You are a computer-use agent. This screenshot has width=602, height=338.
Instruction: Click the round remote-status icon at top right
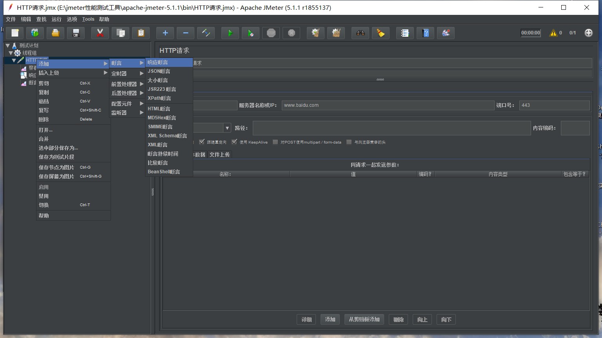589,33
